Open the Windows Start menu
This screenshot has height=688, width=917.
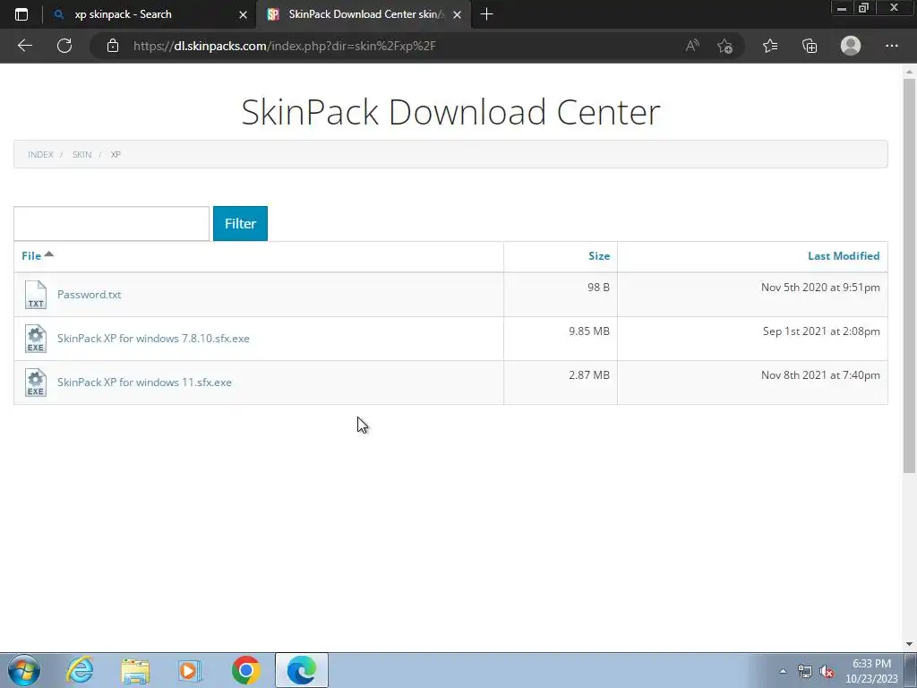pos(24,670)
